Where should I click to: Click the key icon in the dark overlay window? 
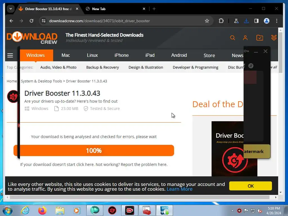pos(246,51)
